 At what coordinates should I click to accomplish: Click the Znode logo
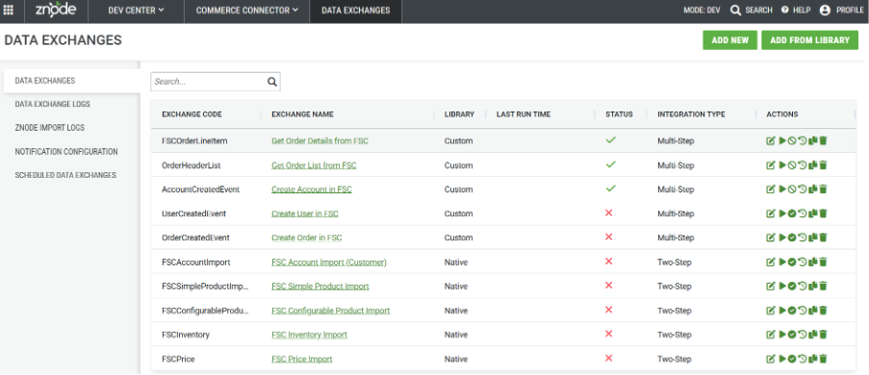56,10
